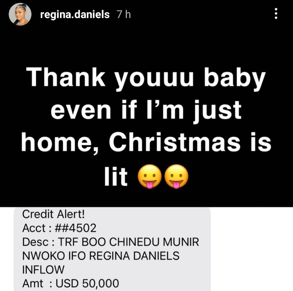Click the Desc : TRF BOO CHINEDU MUNIR line

pos(111,242)
